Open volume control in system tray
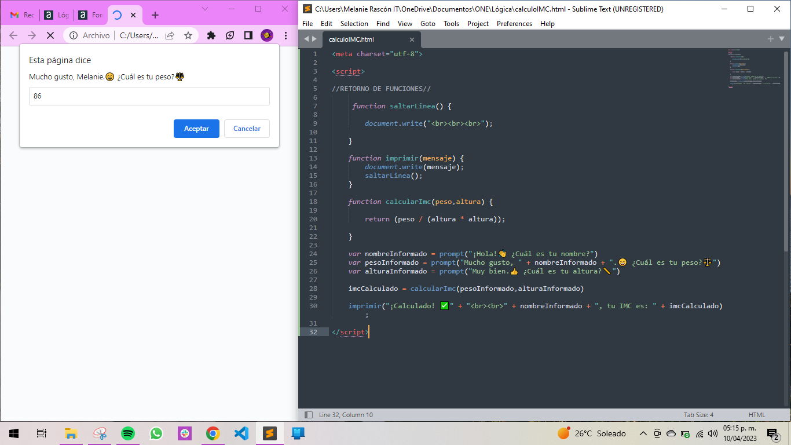The image size is (791, 445). (713, 433)
